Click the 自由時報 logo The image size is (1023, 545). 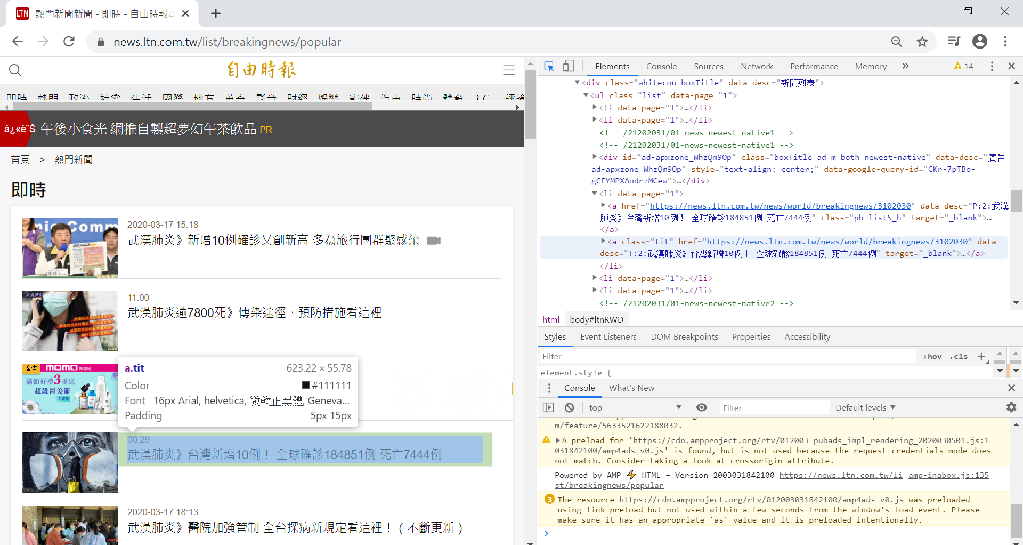pyautogui.click(x=262, y=69)
